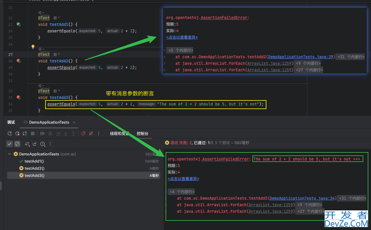The image size is (371, 230).
Task: Click the failed status icon on DemoApplicationTests node
Action: point(16,154)
